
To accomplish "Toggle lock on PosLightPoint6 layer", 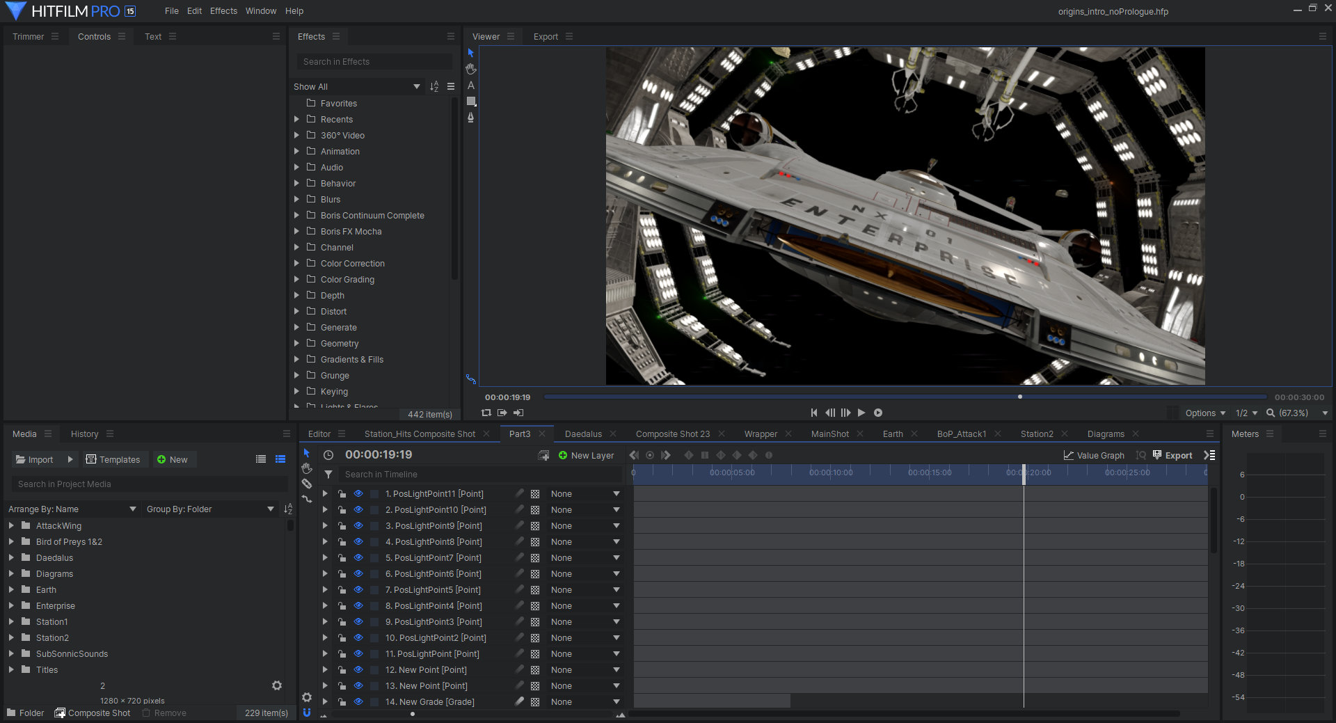I will [x=342, y=574].
